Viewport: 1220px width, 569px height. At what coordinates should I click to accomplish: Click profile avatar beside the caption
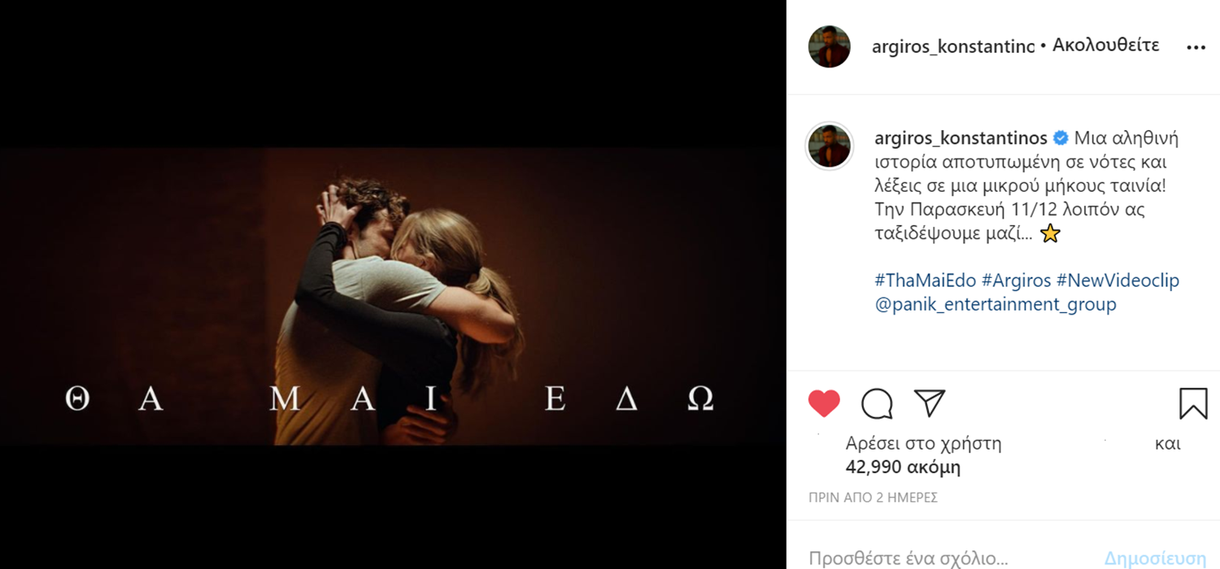pyautogui.click(x=830, y=146)
